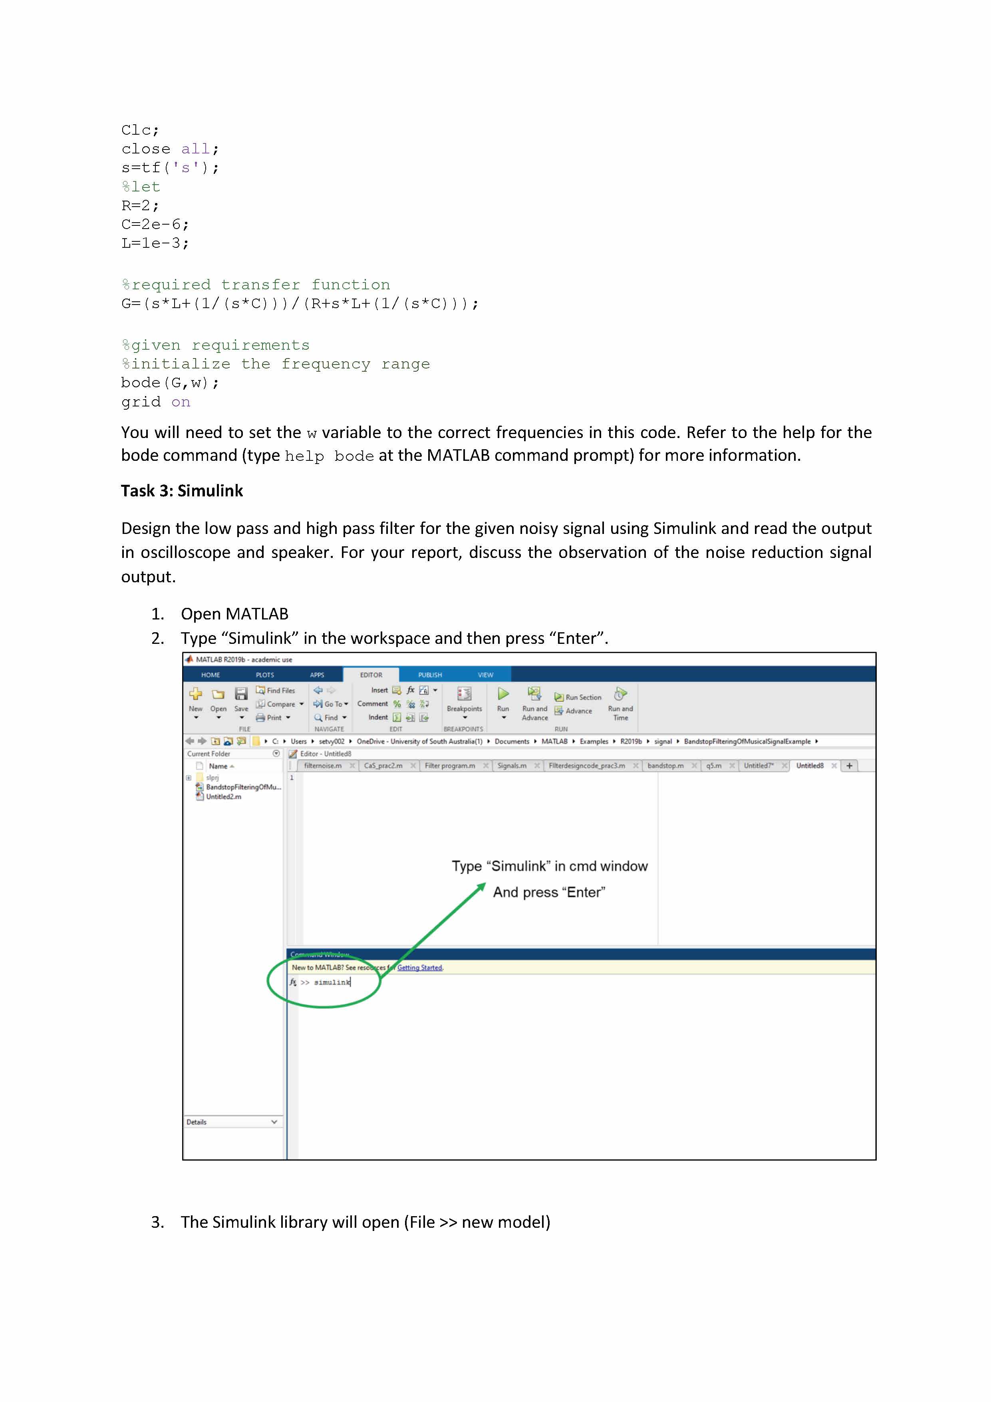Screen dimensions: 991x1402
Task: Click the Run and Time icon
Action: click(x=620, y=694)
